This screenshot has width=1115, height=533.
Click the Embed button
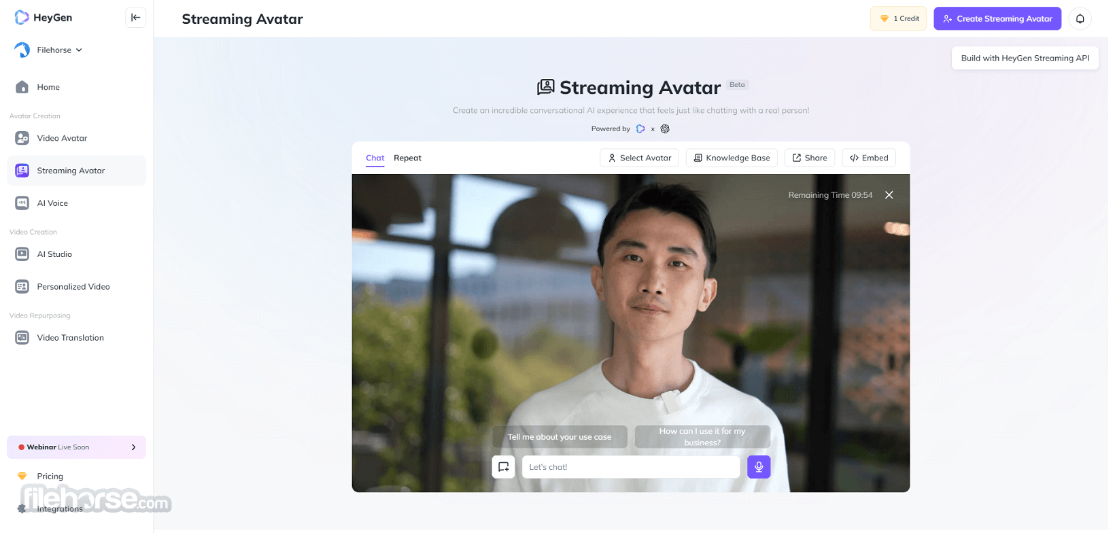tap(869, 158)
